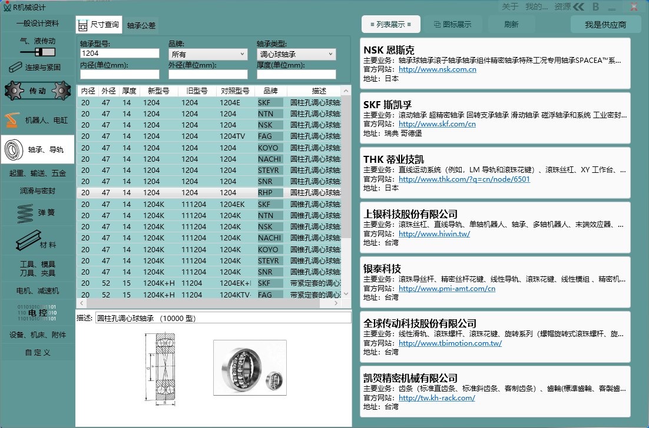Click the 刷新 refresh button
Screen dimensions: 649x428
[511, 24]
